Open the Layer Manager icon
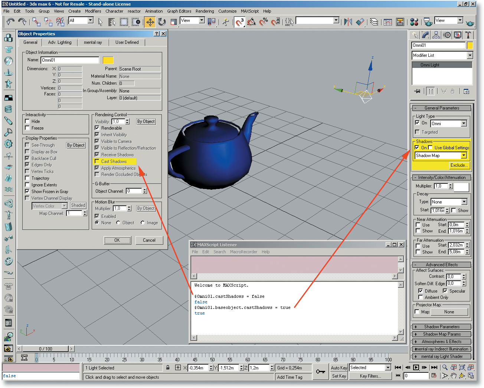Image resolution: width=484 pixels, height=388 pixels. [x=374, y=22]
